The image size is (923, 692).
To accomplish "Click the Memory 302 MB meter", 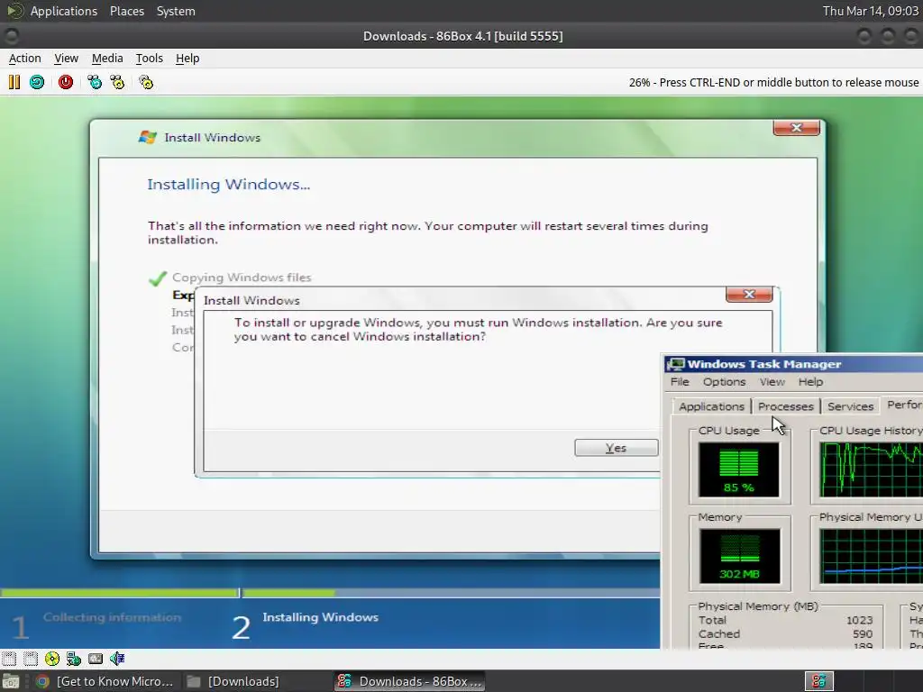I will tap(739, 556).
